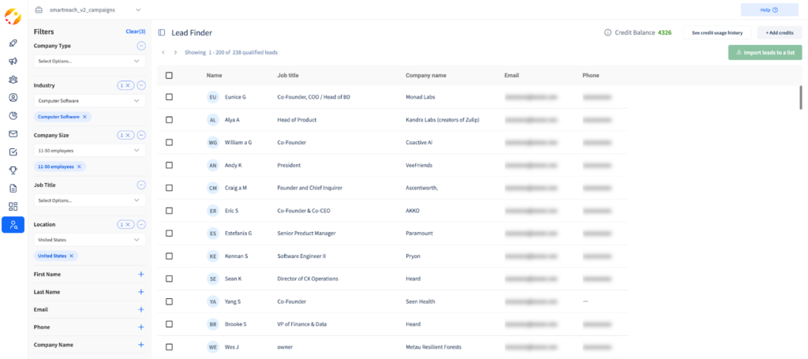Click See credit usage history

tap(717, 32)
